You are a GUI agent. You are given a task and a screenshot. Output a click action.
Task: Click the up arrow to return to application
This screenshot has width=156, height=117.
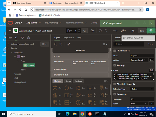[x=10, y=31]
